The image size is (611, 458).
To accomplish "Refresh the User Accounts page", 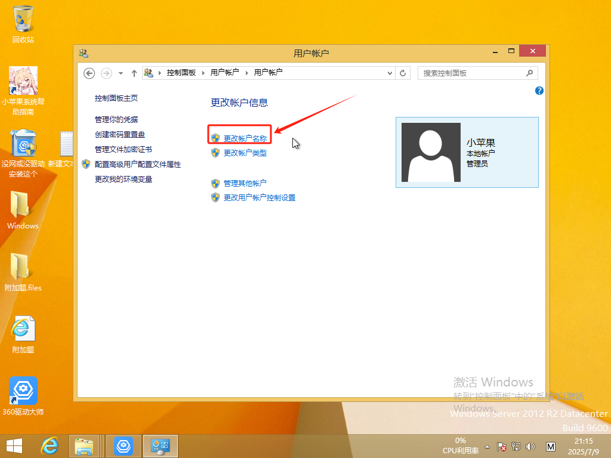I will (403, 73).
